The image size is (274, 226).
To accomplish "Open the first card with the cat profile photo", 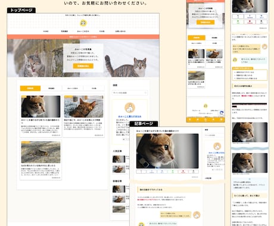I will 41,116.
